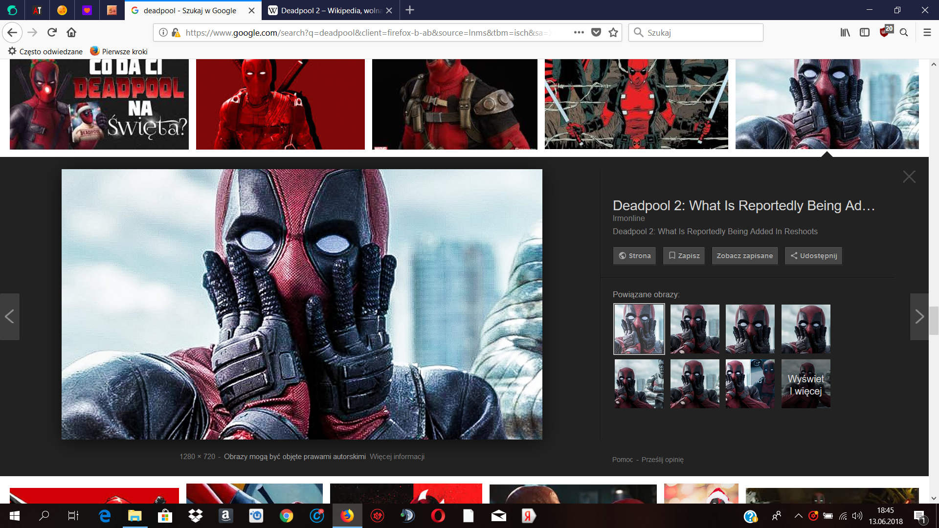
Task: Save image with the Zapisz button
Action: (x=684, y=256)
